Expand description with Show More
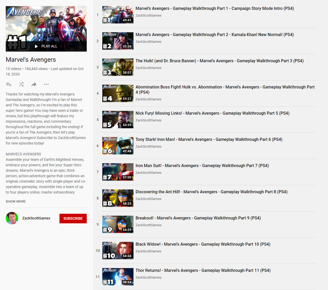Viewport: 328px width, 290px height. click(16, 201)
